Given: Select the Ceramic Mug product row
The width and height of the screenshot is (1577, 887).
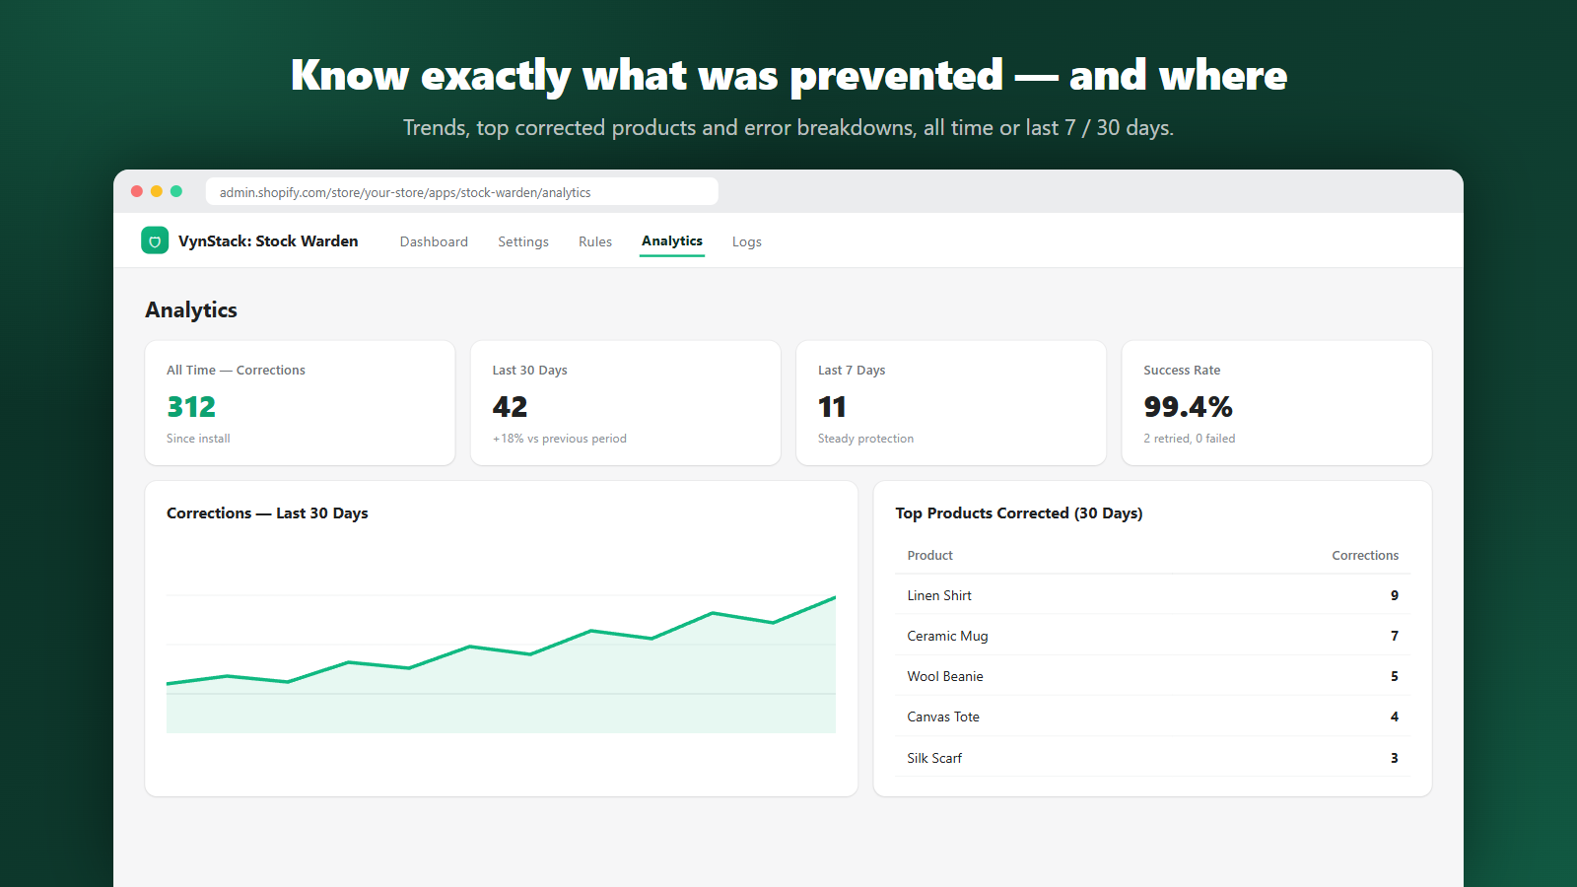Looking at the screenshot, I should click(x=1152, y=636).
